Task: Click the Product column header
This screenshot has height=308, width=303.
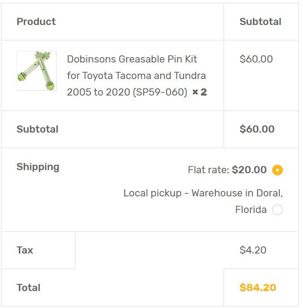Action: point(36,21)
